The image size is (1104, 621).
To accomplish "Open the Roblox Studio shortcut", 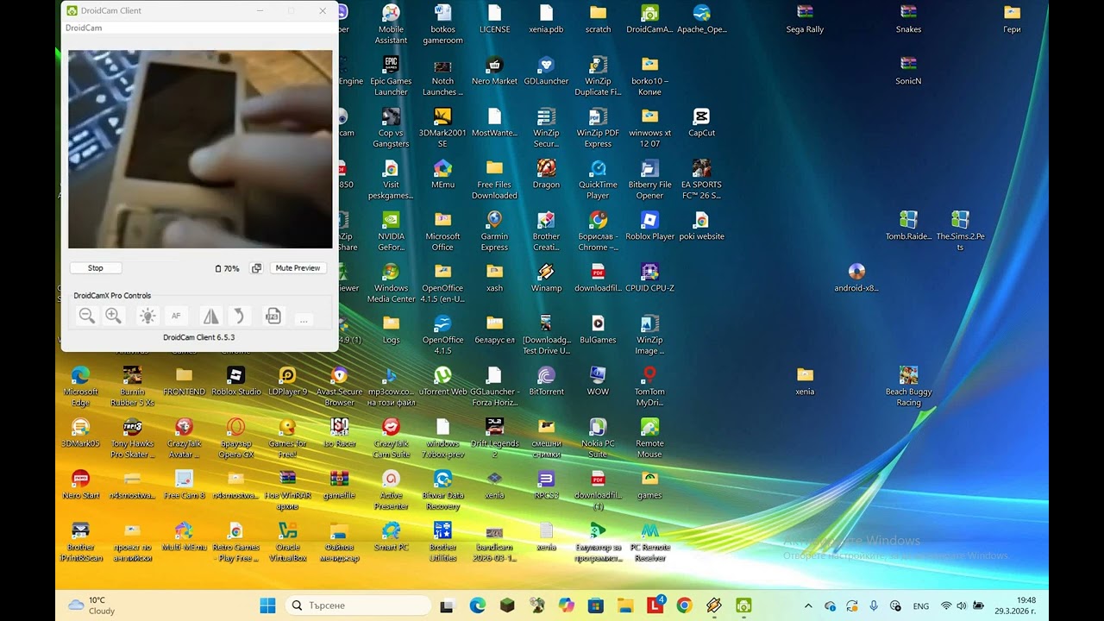I will pyautogui.click(x=235, y=381).
